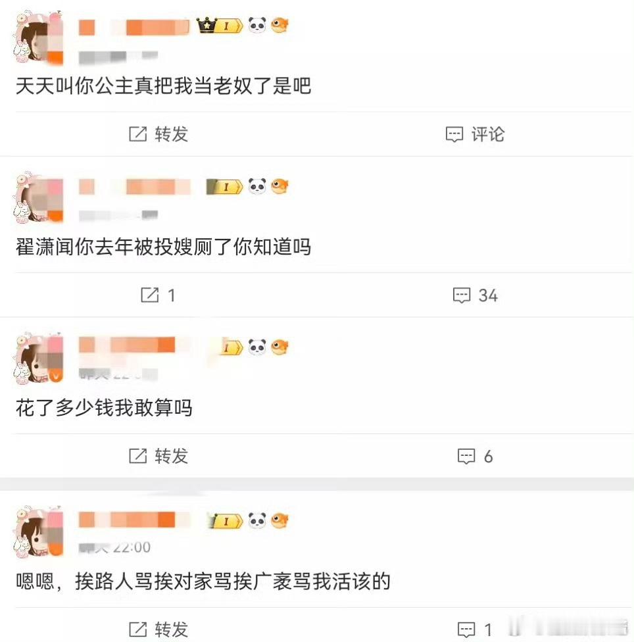
Task: Click the panda badge on the first post
Action: pos(257,26)
